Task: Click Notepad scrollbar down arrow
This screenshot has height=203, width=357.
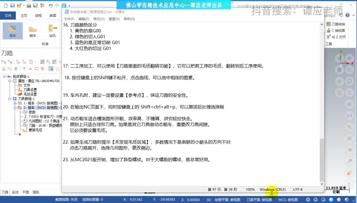Action: tap(322, 184)
